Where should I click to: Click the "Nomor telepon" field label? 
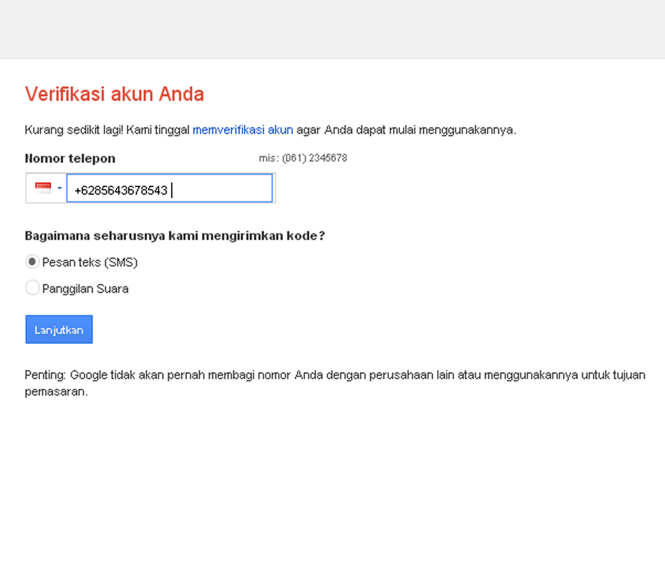[x=70, y=158]
